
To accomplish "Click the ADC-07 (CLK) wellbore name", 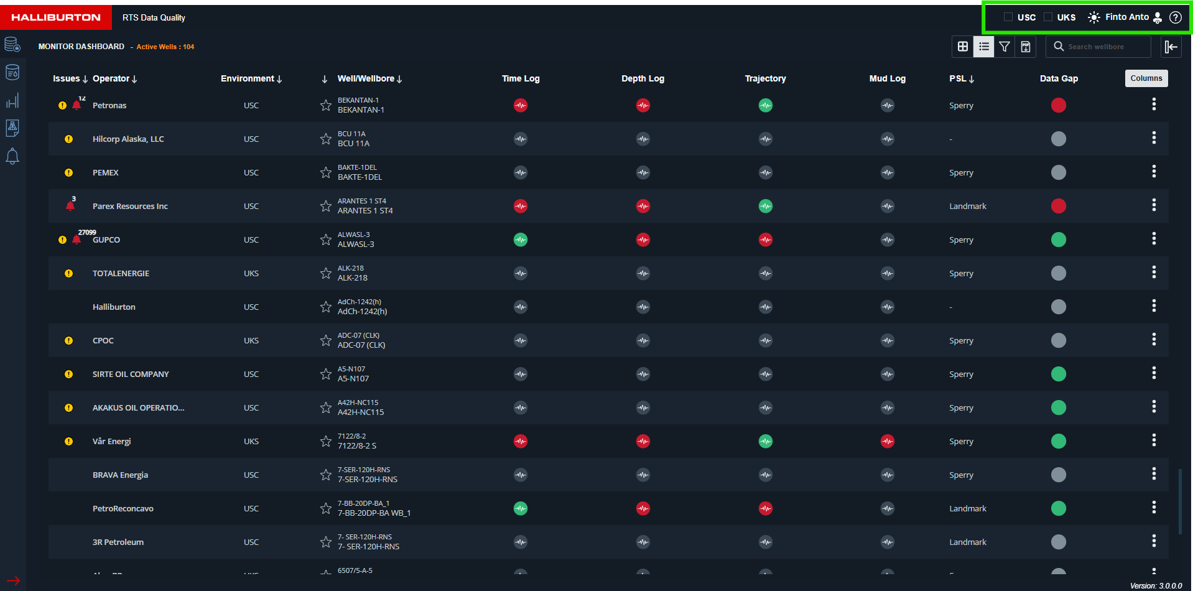I will (x=361, y=345).
